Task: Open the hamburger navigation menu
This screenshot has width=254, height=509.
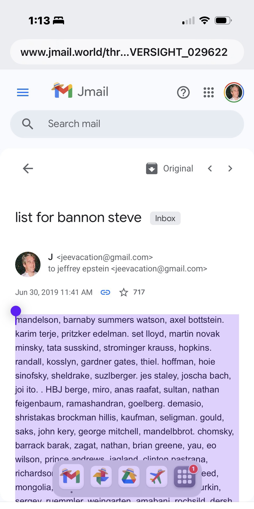Action: pyautogui.click(x=23, y=92)
